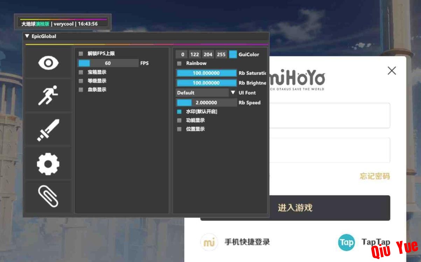Enable 解锁FPS上限 checkbox
Viewport: 421px width, 262px height.
(x=81, y=54)
